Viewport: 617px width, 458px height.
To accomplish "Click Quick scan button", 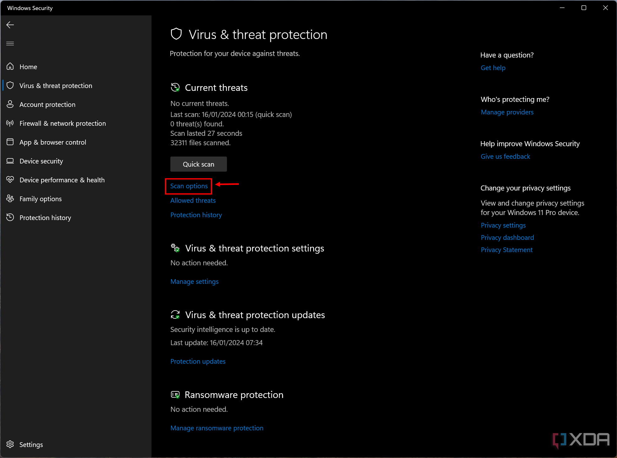I will click(198, 164).
